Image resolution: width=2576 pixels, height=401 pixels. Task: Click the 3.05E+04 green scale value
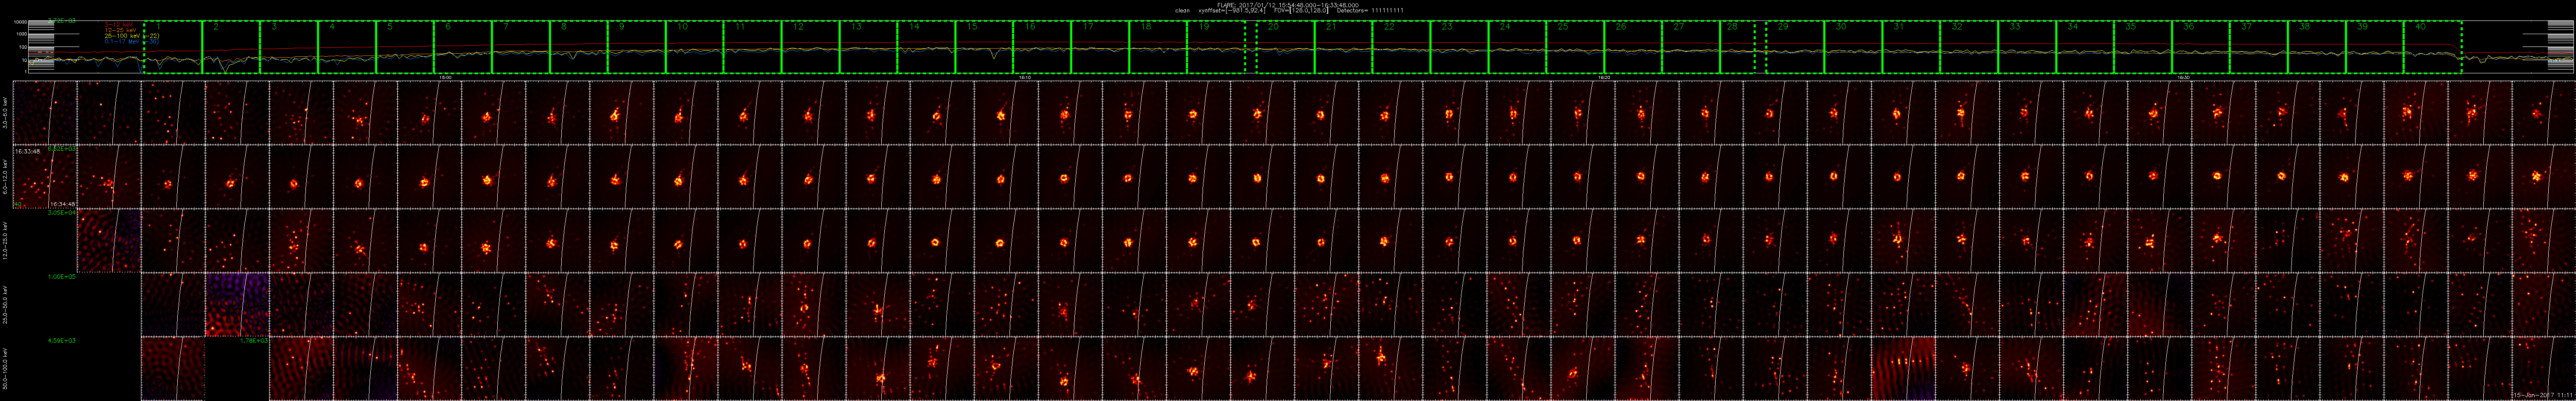click(62, 212)
